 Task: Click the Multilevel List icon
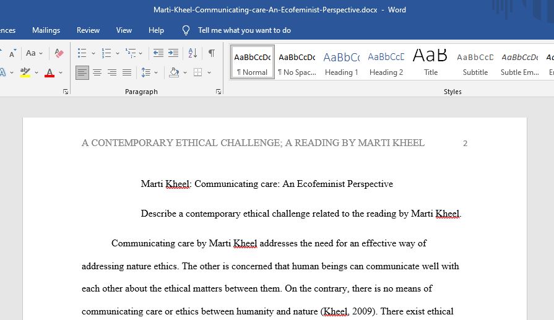(x=130, y=53)
